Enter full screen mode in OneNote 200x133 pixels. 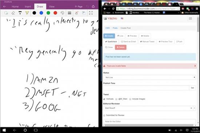[91, 13]
